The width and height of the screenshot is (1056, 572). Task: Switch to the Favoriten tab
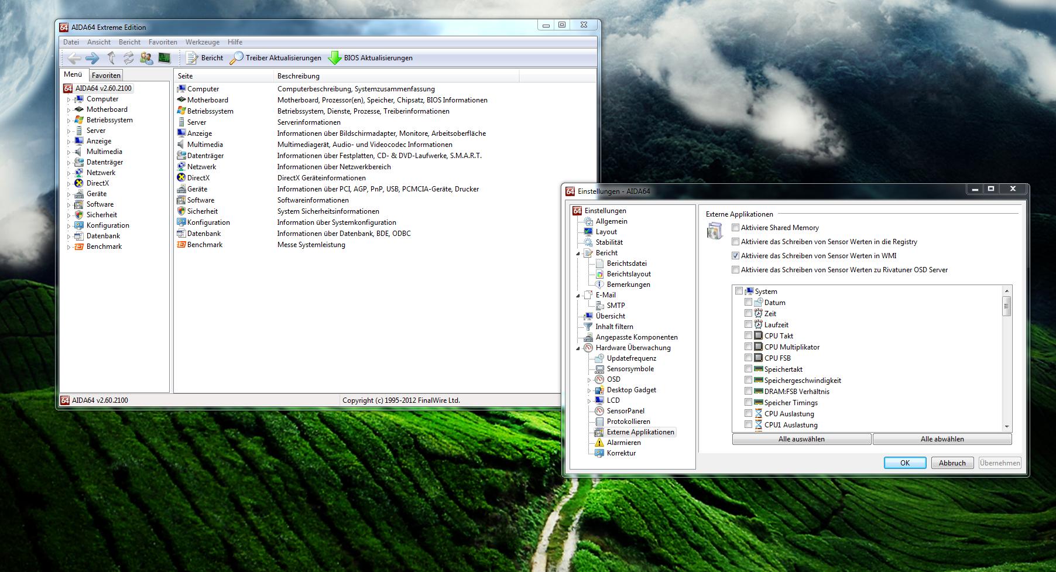click(106, 76)
